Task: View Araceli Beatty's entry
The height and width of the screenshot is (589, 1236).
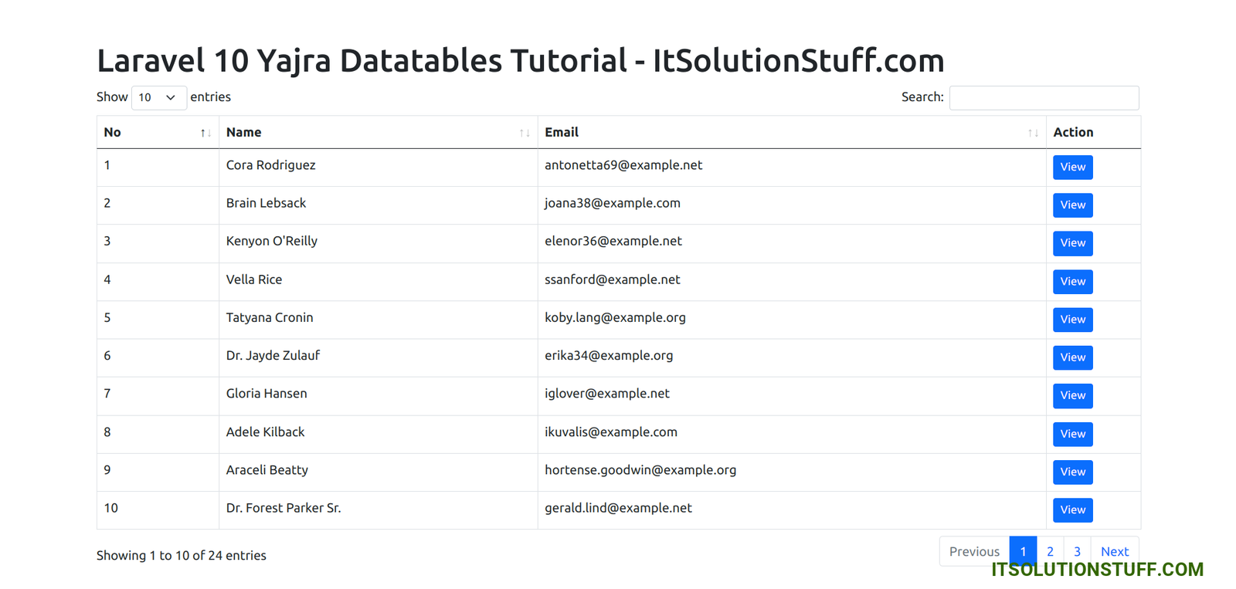Action: (x=1072, y=472)
